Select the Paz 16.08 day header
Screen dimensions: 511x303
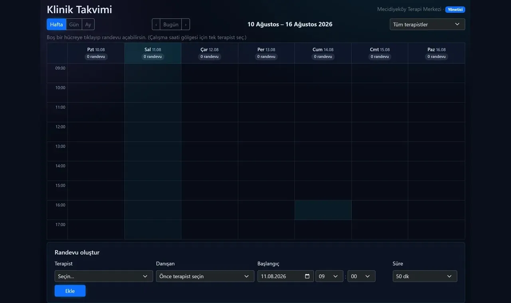click(x=436, y=53)
